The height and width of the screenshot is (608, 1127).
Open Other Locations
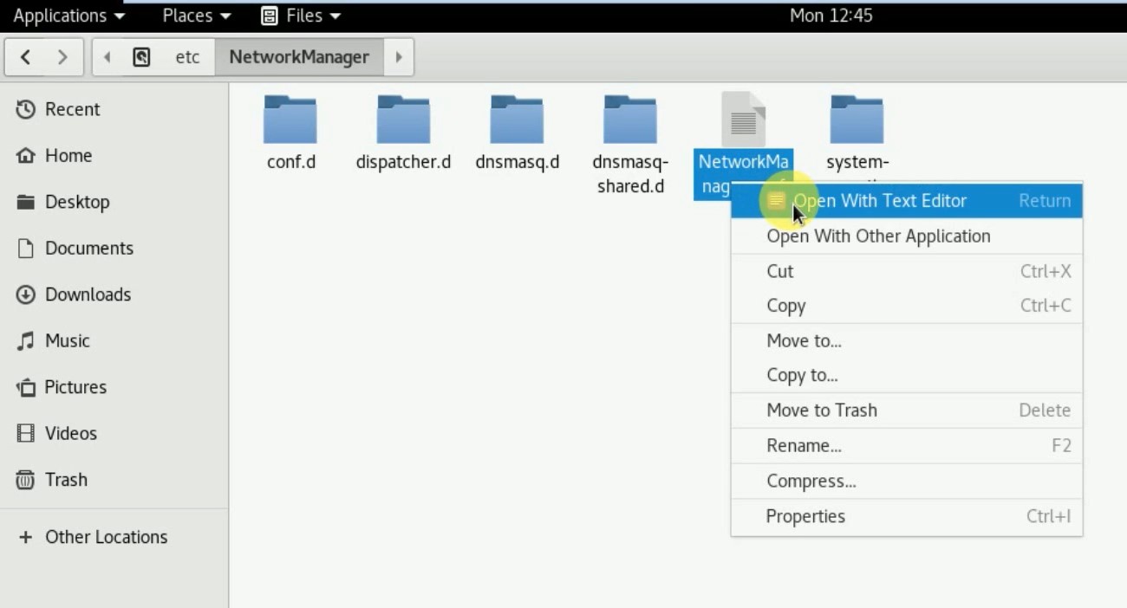tap(105, 537)
